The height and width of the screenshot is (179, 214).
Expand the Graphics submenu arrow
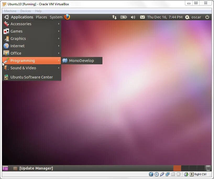point(59,39)
